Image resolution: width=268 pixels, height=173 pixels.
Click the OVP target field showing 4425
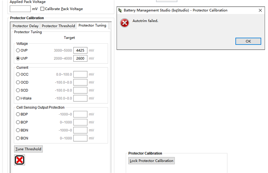pos(80,50)
